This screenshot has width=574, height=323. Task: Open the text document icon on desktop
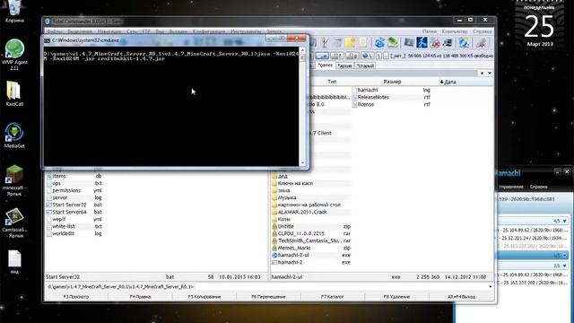point(14,262)
